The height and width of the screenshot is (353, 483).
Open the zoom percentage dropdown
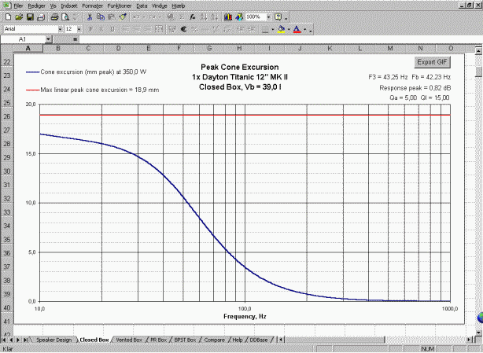click(x=267, y=17)
